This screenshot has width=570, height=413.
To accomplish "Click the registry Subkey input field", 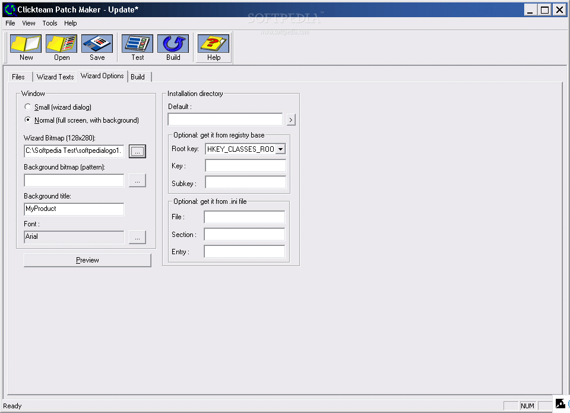I will click(x=245, y=182).
